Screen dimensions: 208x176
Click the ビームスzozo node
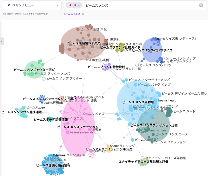pos(24,107)
